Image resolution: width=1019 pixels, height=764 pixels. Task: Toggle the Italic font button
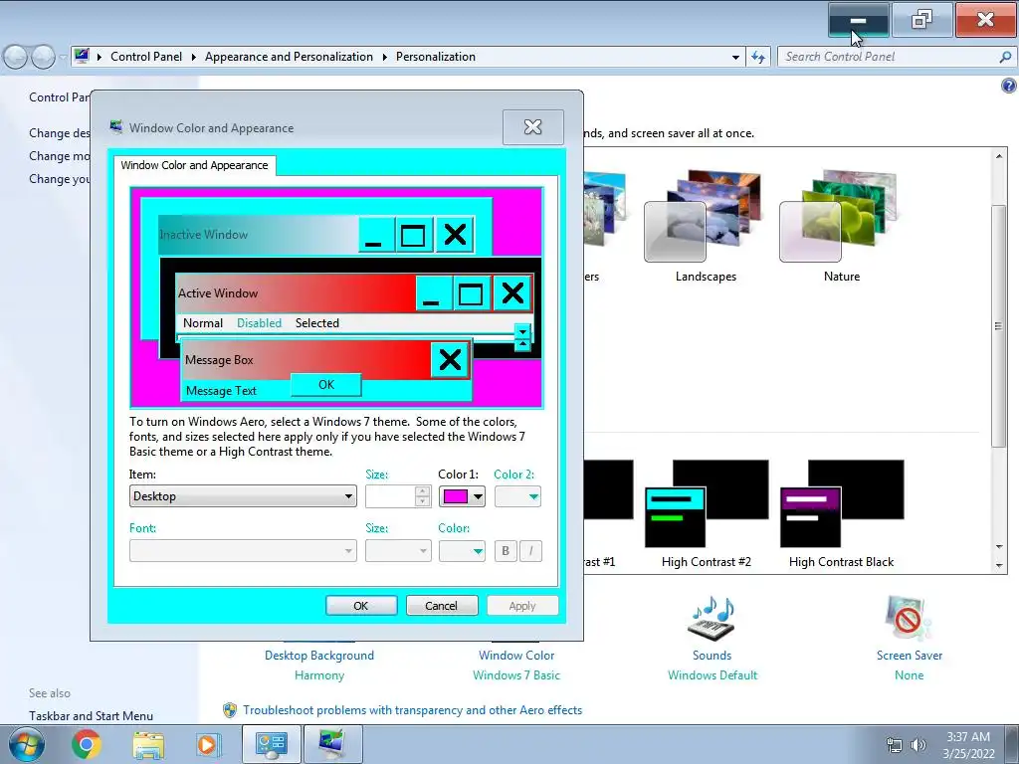pos(531,551)
